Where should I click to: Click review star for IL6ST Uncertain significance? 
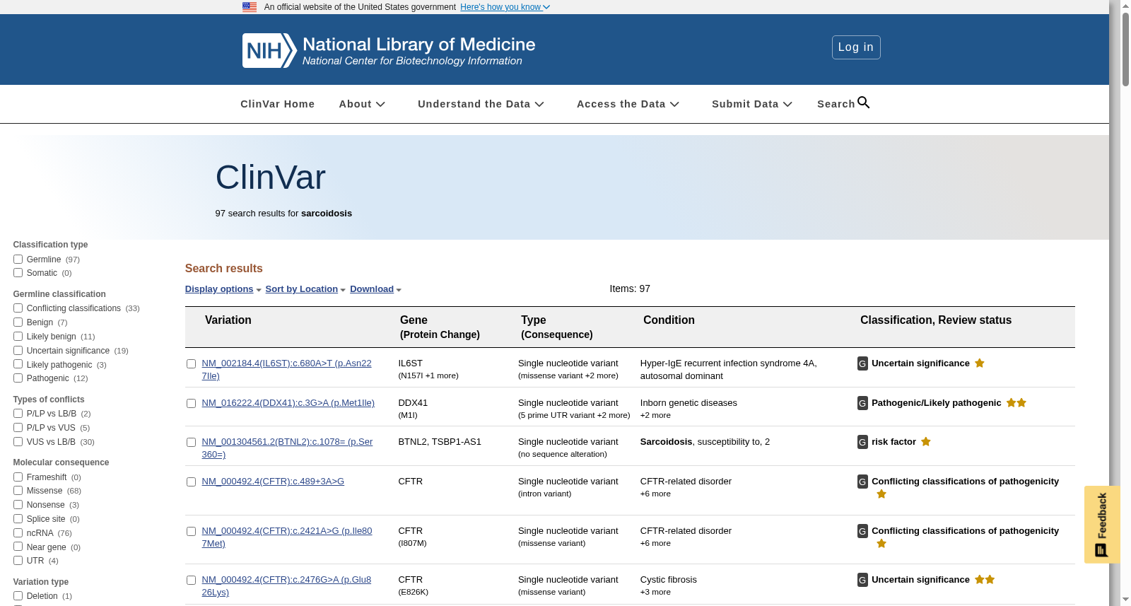[x=980, y=363]
